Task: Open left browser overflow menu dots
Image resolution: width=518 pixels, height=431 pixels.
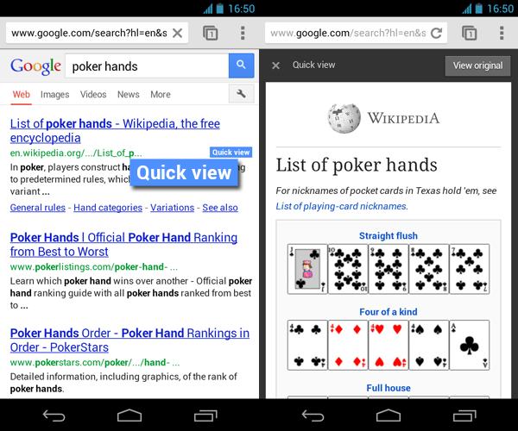Action: pos(243,33)
